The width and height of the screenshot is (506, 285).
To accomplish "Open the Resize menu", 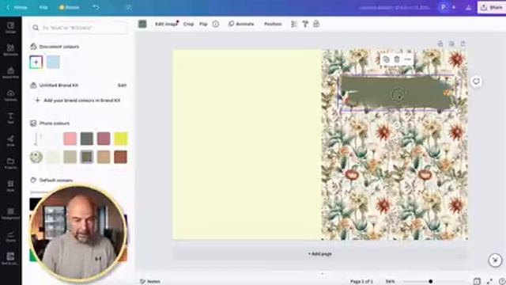I will [x=69, y=7].
